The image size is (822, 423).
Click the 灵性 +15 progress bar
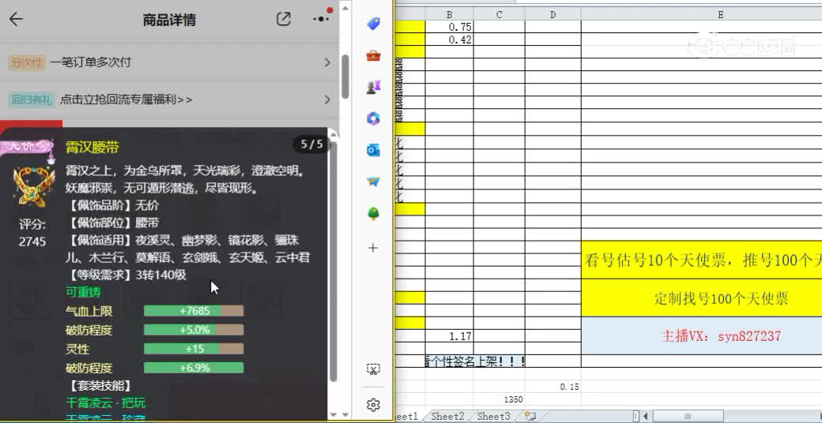[x=194, y=349]
